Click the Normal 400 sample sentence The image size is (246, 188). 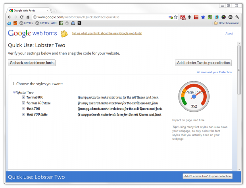(118, 97)
